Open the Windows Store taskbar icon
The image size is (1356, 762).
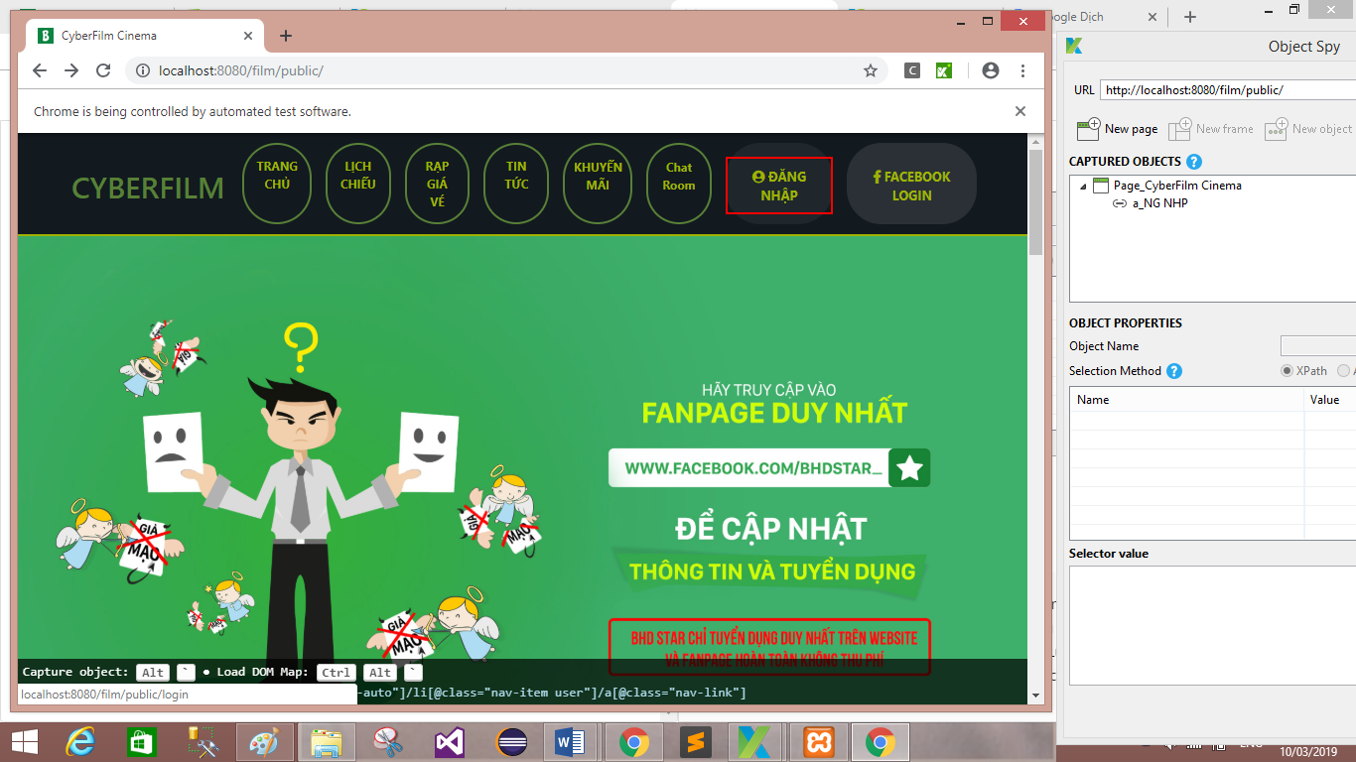(142, 741)
